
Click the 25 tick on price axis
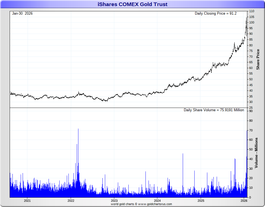point(251,108)
